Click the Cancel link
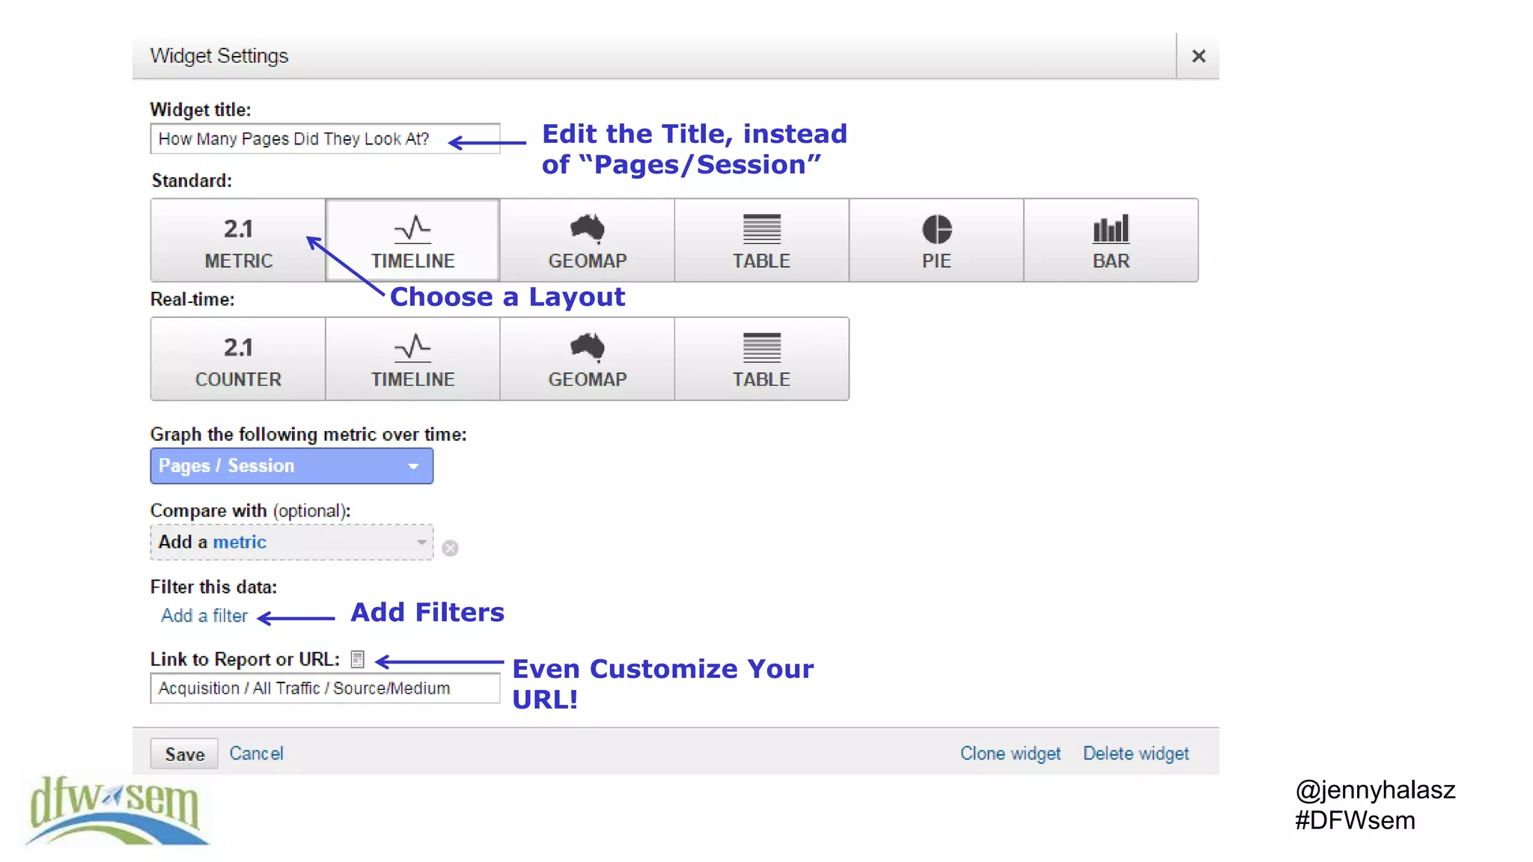The image size is (1533, 862). [256, 754]
